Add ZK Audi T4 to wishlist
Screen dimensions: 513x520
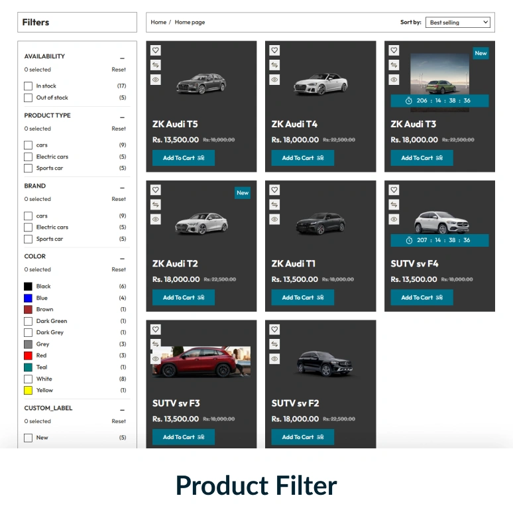(x=274, y=50)
